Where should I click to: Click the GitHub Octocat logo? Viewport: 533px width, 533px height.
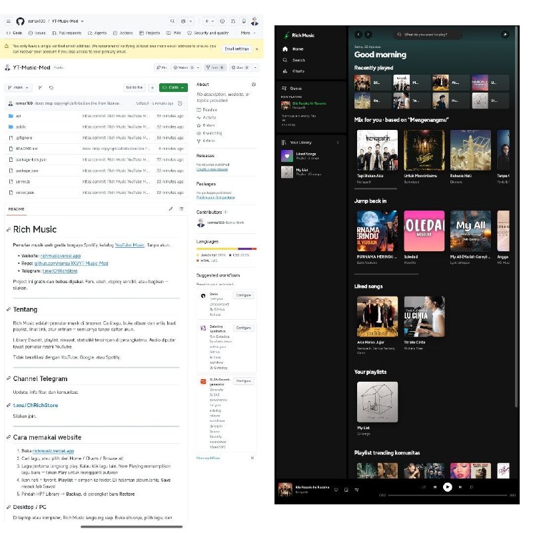[x=21, y=21]
